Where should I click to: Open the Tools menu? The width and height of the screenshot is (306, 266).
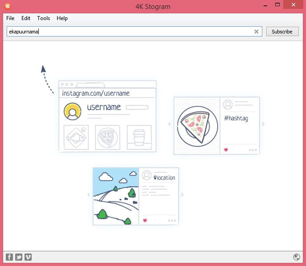tap(44, 18)
